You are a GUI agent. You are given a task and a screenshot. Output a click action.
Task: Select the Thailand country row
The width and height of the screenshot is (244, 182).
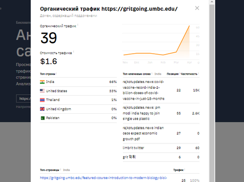[x=78, y=100]
